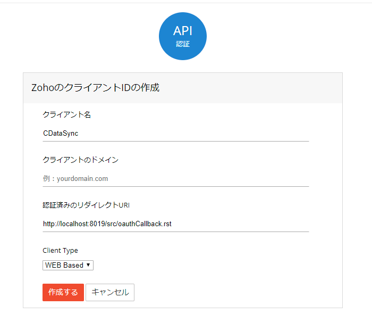
Task: Click the ZohoのクライアントIDの作成 heading
Action: click(96, 88)
